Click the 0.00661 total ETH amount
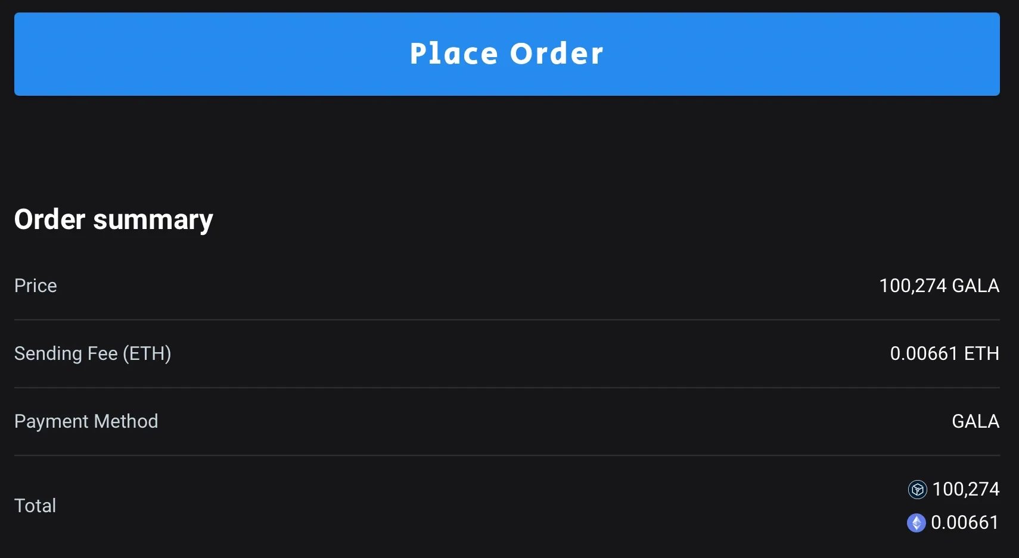Viewport: 1019px width, 558px height. pyautogui.click(x=965, y=522)
